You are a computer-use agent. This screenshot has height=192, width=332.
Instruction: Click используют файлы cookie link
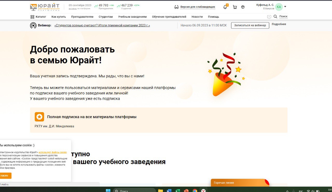click(x=53, y=152)
